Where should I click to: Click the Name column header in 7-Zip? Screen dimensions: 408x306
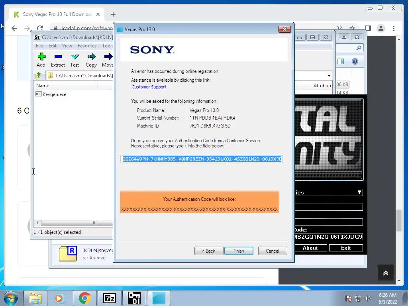65,86
